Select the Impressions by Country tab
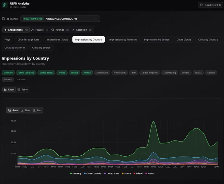 pos(89,39)
